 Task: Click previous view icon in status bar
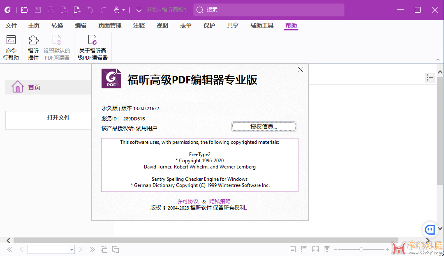coord(104,249)
